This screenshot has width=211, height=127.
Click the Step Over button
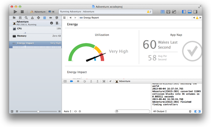click(85, 81)
